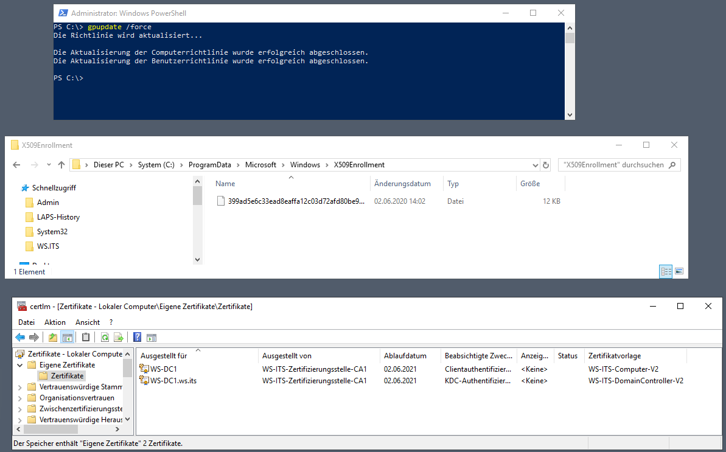Go up one level in certlm toolbar
This screenshot has width=726, height=452.
53,337
